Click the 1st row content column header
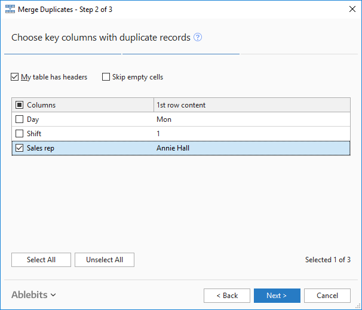 tap(252, 105)
